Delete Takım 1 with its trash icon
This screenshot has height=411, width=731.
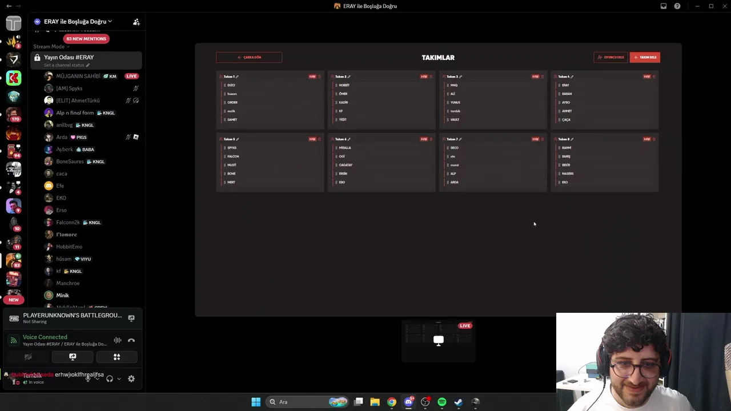[x=319, y=76]
